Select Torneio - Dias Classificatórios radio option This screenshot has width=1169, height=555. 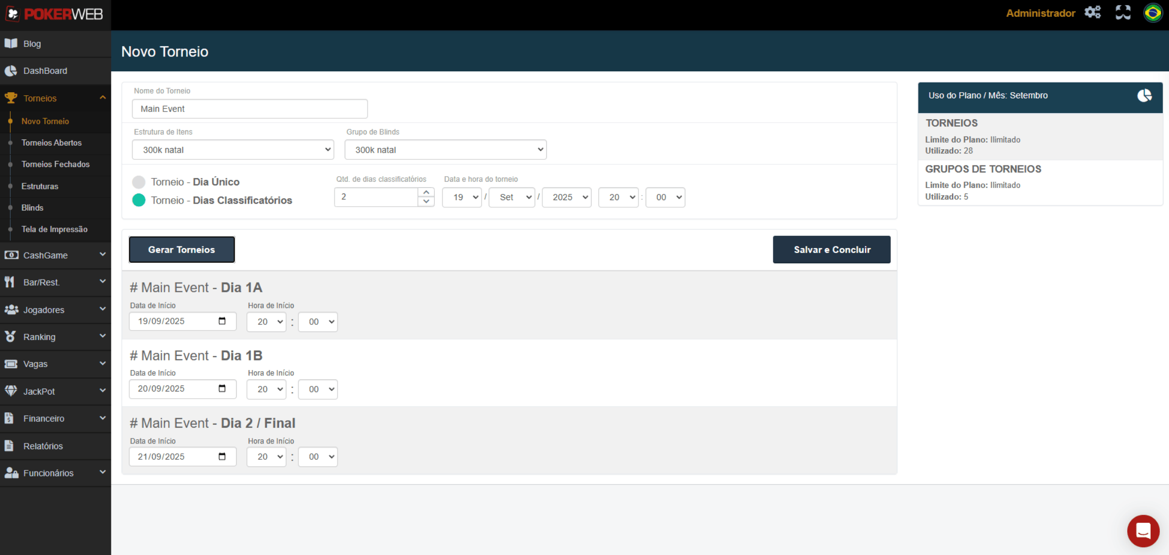click(x=138, y=200)
